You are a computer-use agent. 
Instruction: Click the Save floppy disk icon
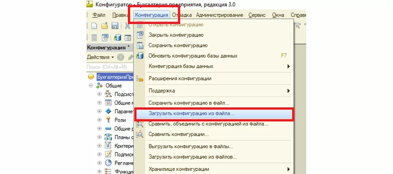115,26
